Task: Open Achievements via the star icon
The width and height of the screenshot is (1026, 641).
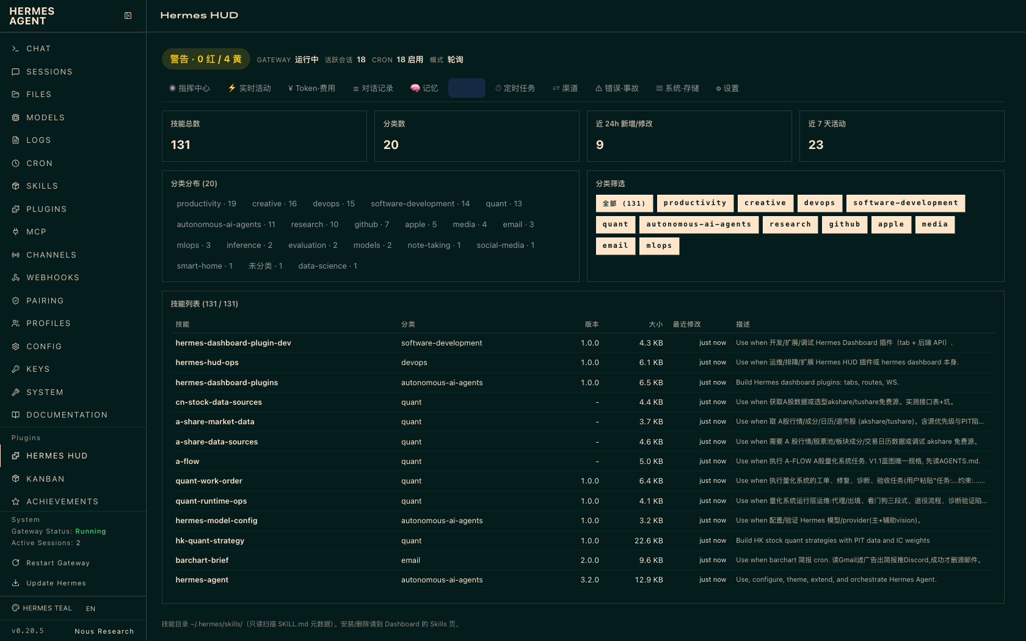Action: coord(16,502)
